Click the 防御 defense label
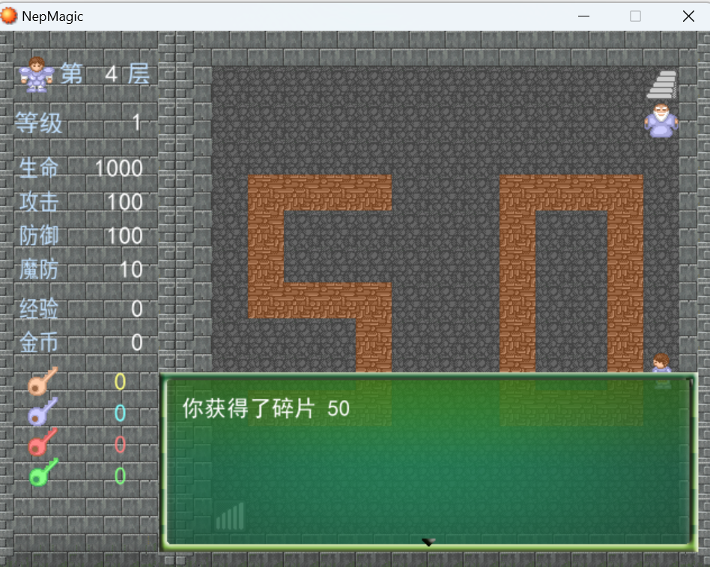This screenshot has height=567, width=710. 39,235
